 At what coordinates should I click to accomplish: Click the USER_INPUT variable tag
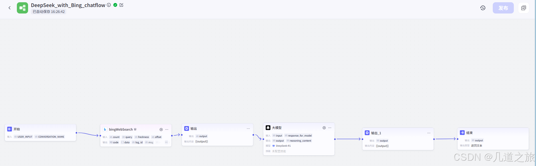point(23,137)
